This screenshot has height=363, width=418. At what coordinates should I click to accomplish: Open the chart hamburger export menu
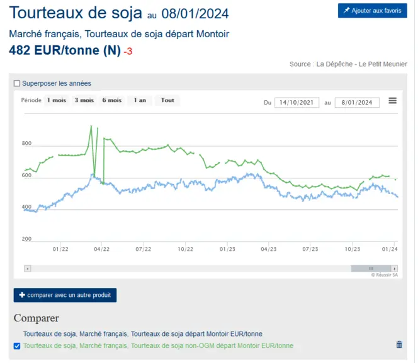[x=392, y=101]
